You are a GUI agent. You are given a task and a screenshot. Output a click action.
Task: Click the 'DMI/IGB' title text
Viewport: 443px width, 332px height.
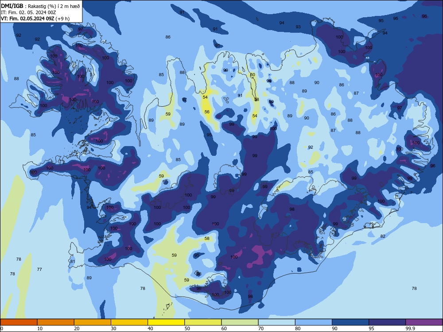[x=12, y=6]
